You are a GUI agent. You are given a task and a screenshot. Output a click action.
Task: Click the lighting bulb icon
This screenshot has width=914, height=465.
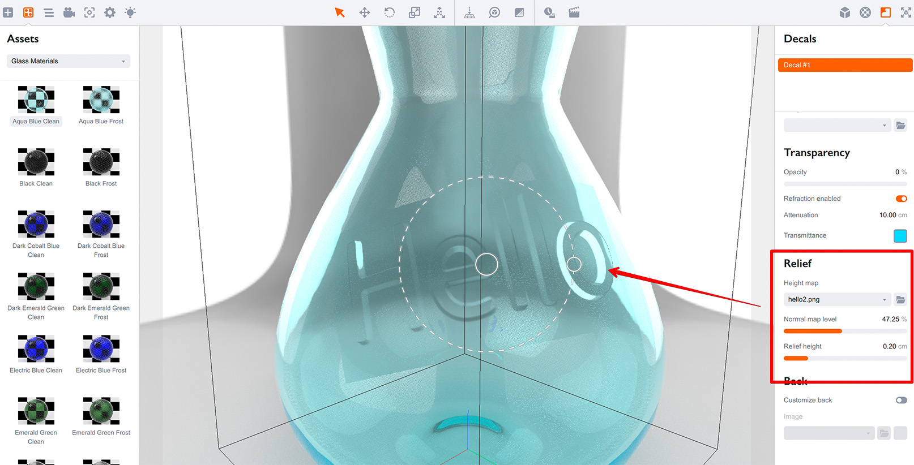(130, 12)
